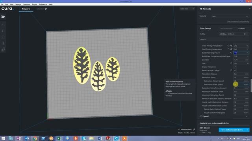Reset Final Printing Temperature with revert icon
Viewport: 252px width, 141px height.
(228, 49)
